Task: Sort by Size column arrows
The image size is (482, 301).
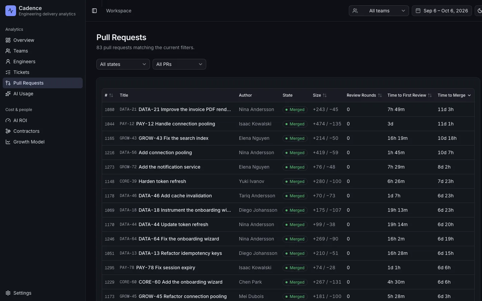Action: click(x=325, y=95)
